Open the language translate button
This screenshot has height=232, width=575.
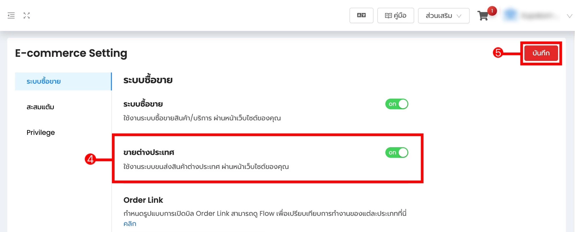coord(361,15)
